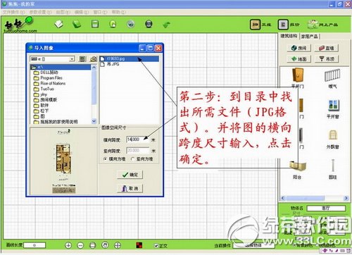Select the 横向为准 radio button
The height and width of the screenshot is (255, 352).
pyautogui.click(x=106, y=159)
